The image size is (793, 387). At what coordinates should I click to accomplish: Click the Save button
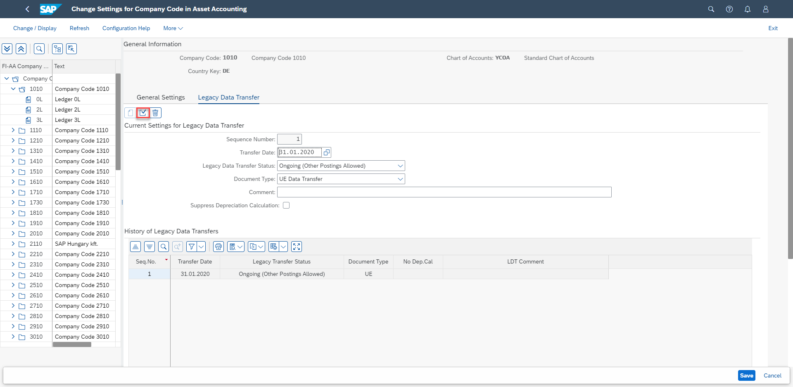click(x=746, y=375)
